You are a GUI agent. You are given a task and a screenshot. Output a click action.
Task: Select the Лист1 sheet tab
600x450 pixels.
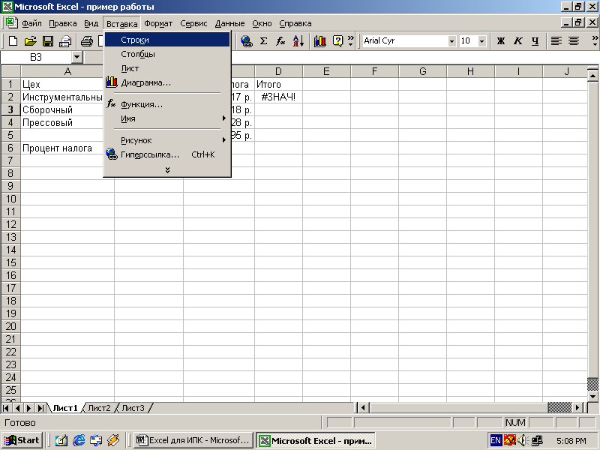click(65, 408)
